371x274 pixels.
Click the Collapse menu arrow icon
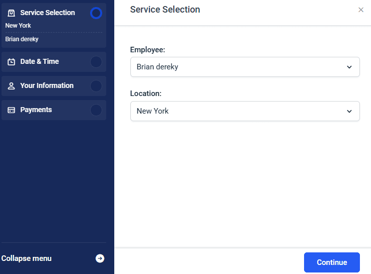[100, 258]
